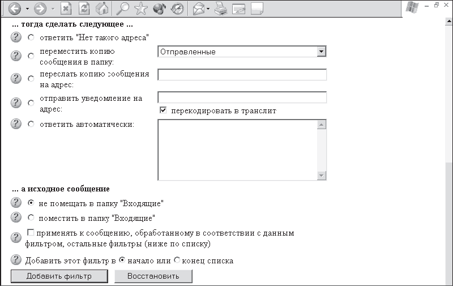Click the auto-reply text area
This screenshot has width=453, height=286.
tap(237, 150)
